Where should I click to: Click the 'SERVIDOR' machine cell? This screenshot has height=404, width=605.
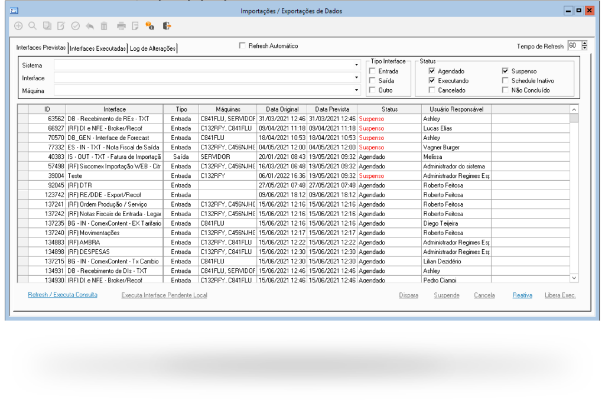tap(228, 157)
